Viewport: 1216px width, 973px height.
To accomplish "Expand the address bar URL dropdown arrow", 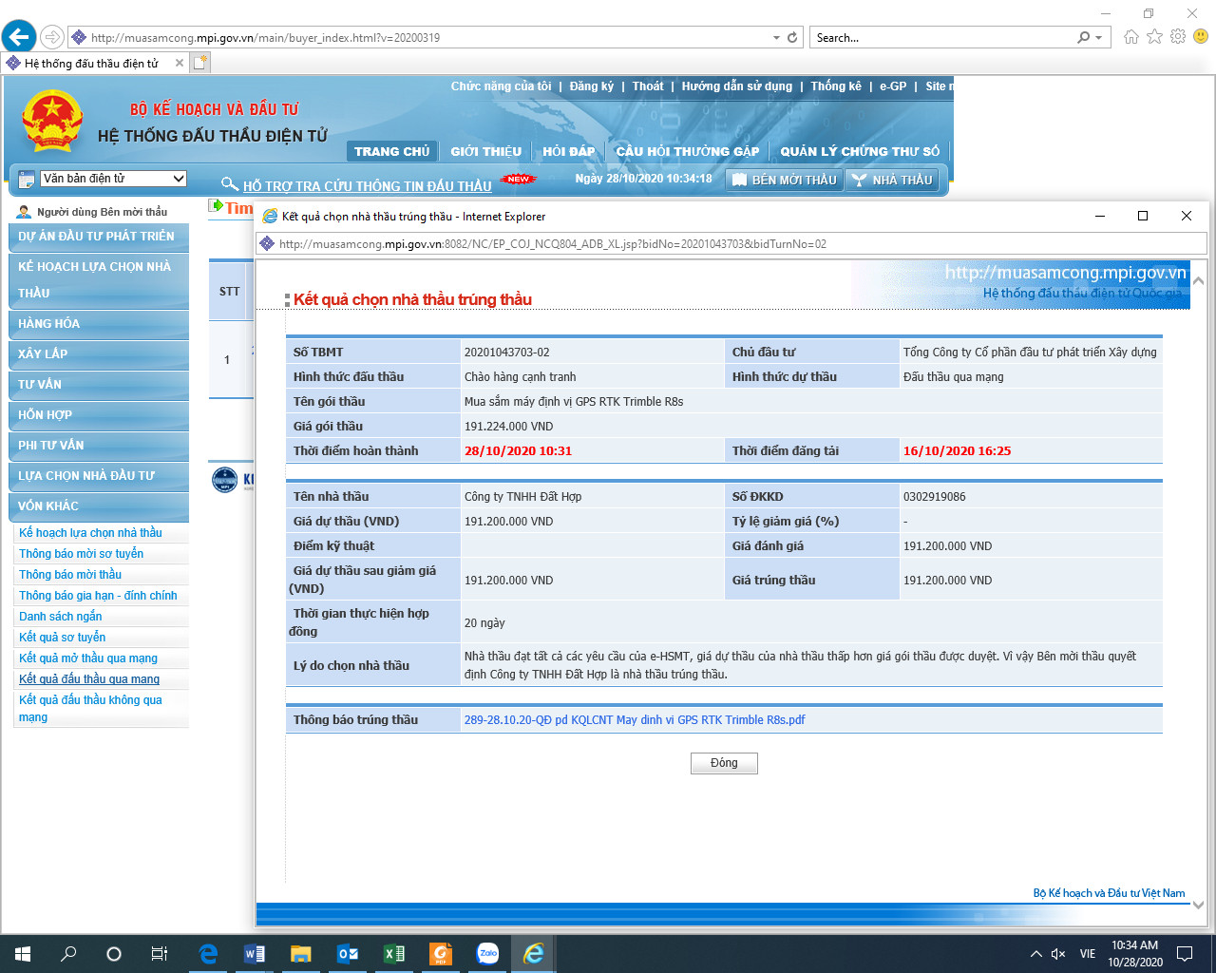I will [776, 38].
